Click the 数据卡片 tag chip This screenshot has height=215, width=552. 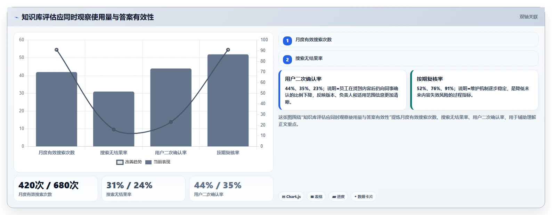click(364, 197)
